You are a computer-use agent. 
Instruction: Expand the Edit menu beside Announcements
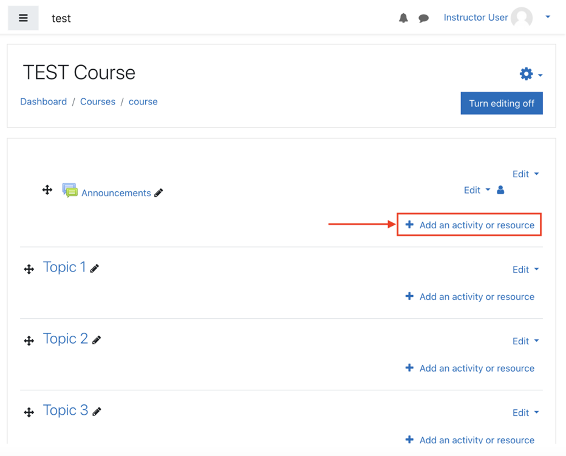click(x=476, y=189)
